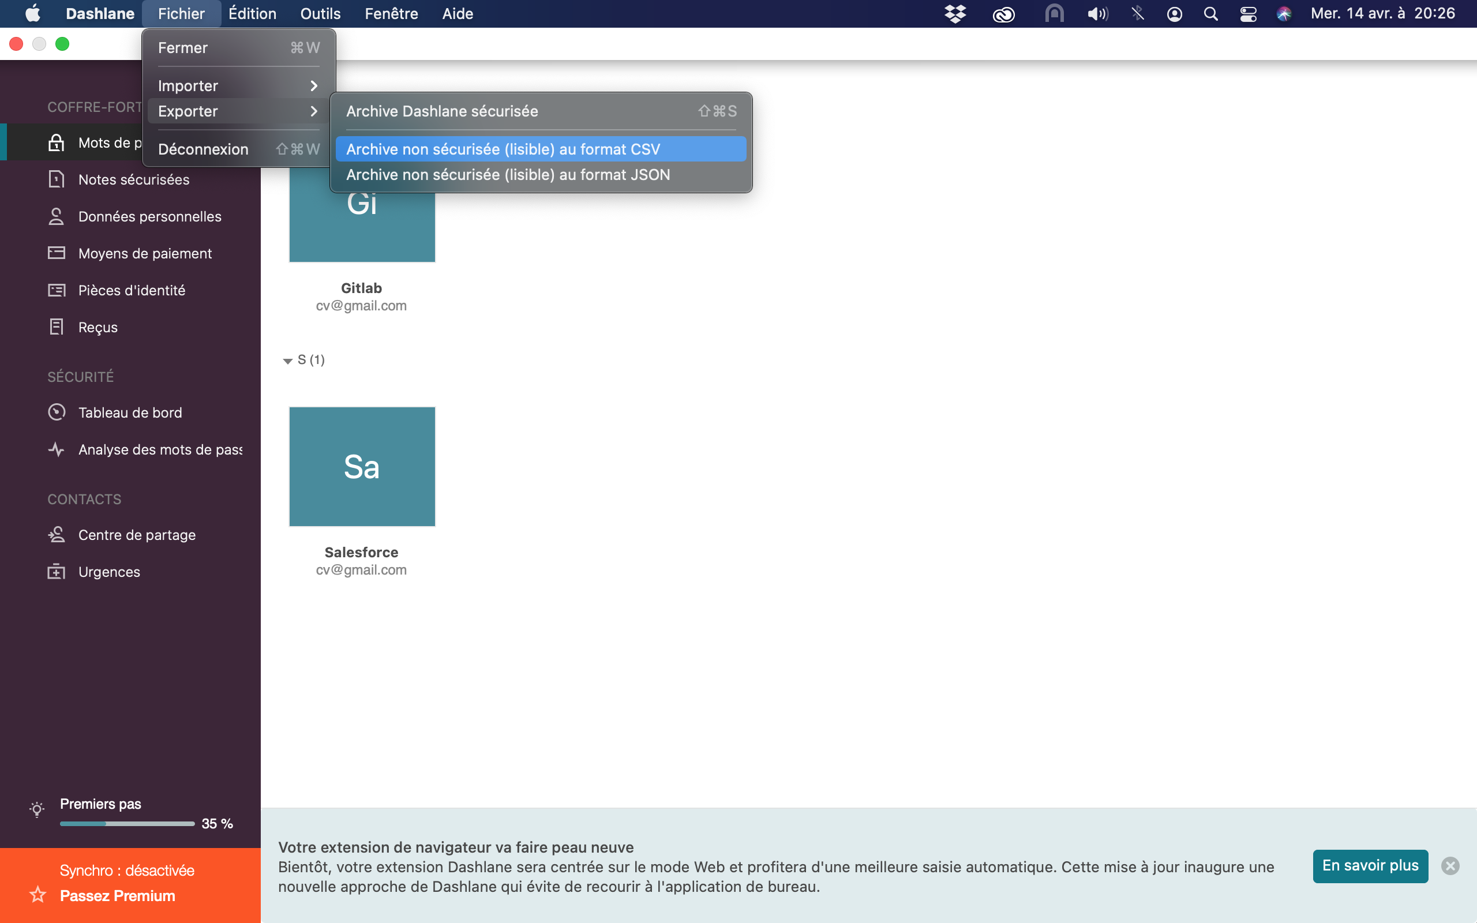
Task: Open the Creative Cloud menu bar icon
Action: coord(1004,13)
